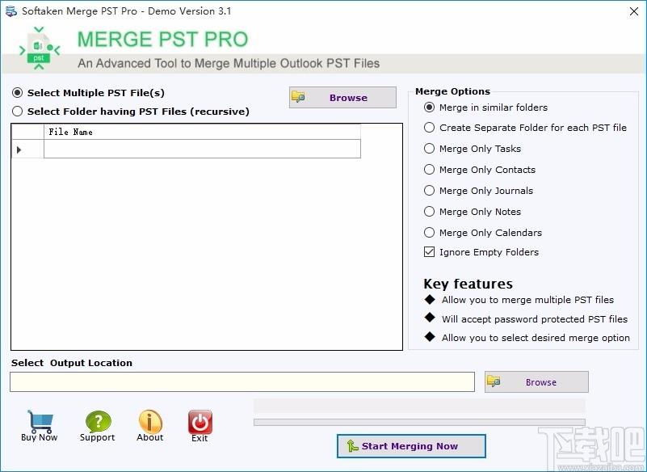Image resolution: width=647 pixels, height=472 pixels.
Task: Click 'Allow you to select desired merge option' text
Action: pyautogui.click(x=536, y=338)
